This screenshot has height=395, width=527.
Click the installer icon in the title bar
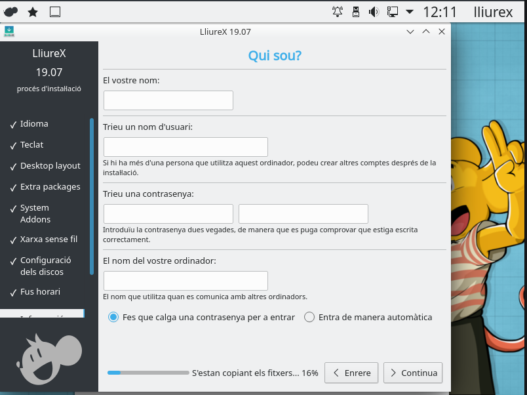pos(9,31)
